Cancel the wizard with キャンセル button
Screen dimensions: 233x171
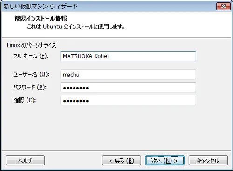click(x=208, y=160)
